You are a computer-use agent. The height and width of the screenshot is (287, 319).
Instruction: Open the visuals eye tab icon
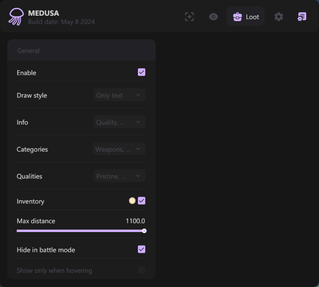pos(213,17)
